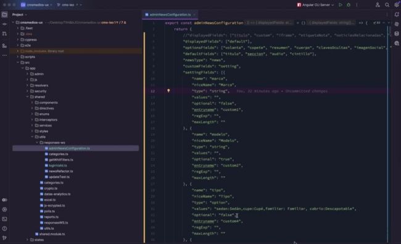This screenshot has width=401, height=244.
Task: Collapse the shared folder
Action: click(27, 96)
